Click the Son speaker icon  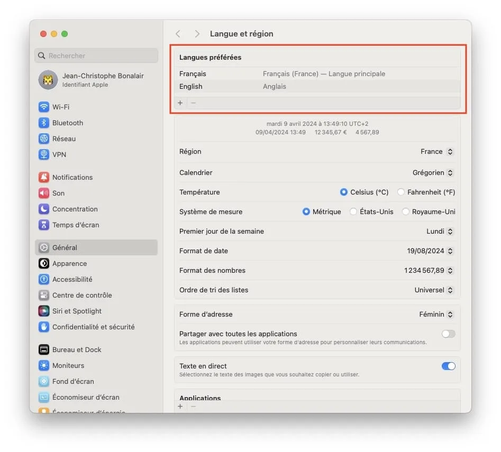click(44, 193)
